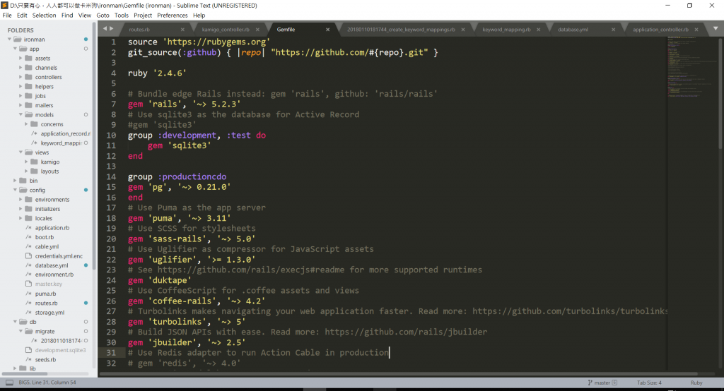Expand the channels folder
This screenshot has height=391, width=724.
point(21,67)
